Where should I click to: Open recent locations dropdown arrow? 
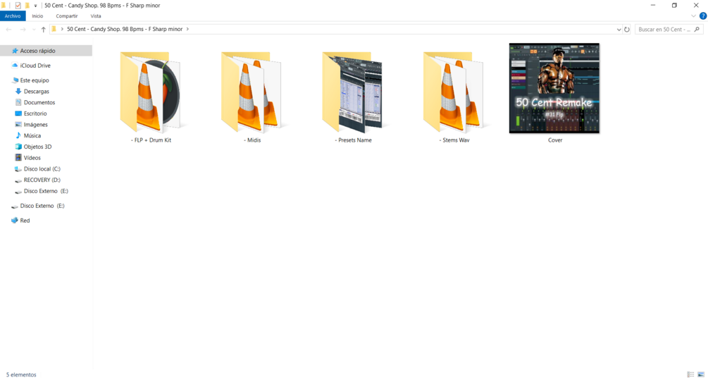coord(34,30)
